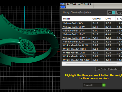Image resolution: width=122 pixels, height=92 pixels.
Task: Click the Library: Classic - (Fast)-Metal label
Action: 77,12
